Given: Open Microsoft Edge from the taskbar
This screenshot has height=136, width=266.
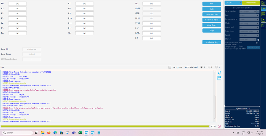Looking at the screenshot, I should (55, 133).
